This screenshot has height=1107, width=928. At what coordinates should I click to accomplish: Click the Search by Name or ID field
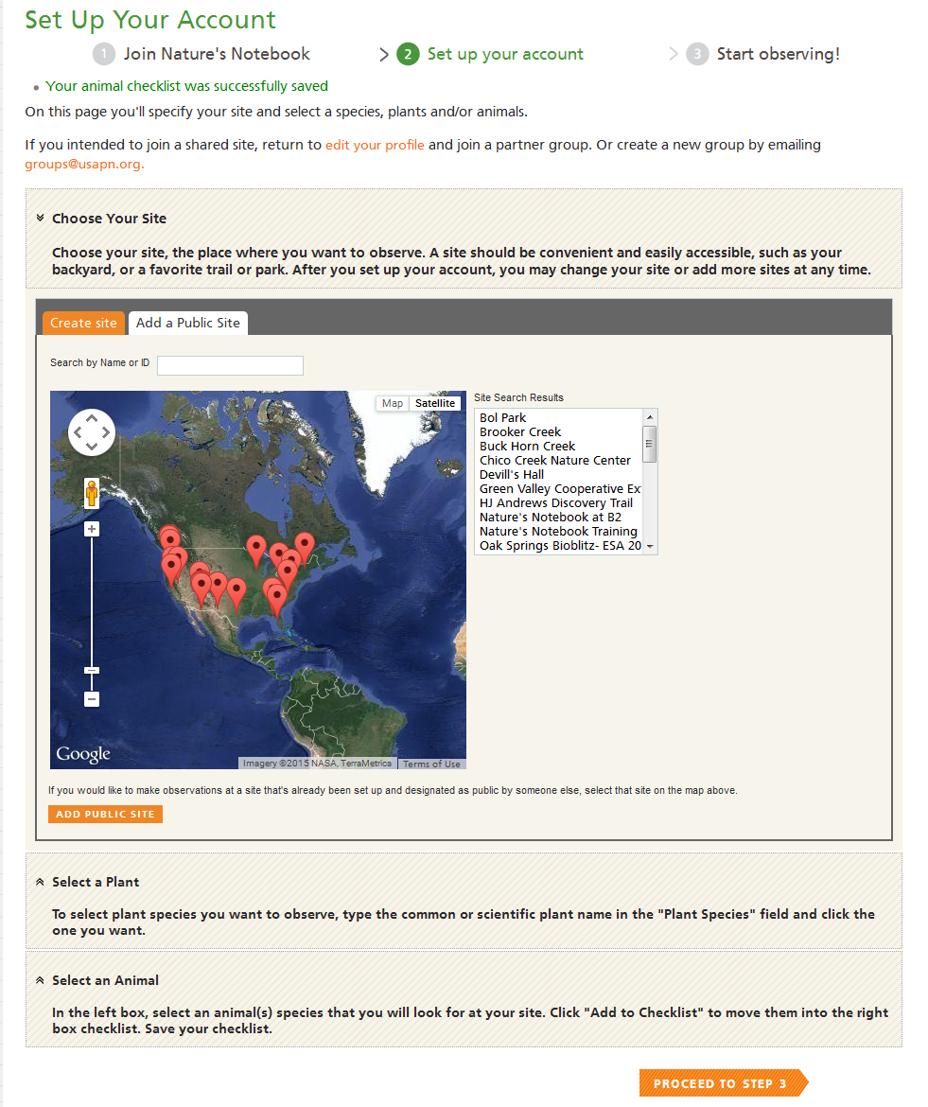[x=230, y=365]
